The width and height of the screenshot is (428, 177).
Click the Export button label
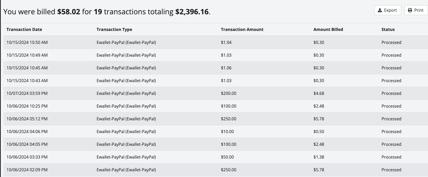click(390, 10)
